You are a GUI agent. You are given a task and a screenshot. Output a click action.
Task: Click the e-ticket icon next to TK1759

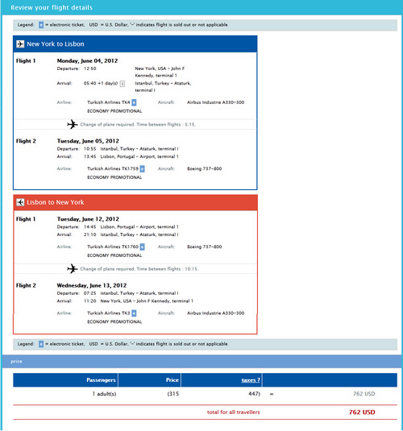coord(142,168)
